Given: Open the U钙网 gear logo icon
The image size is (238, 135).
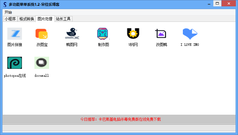Looking at the screenshot, I should tap(133, 34).
